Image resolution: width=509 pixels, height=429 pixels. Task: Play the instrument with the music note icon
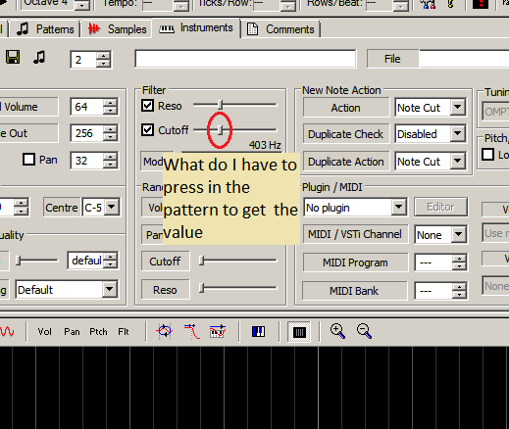(39, 57)
